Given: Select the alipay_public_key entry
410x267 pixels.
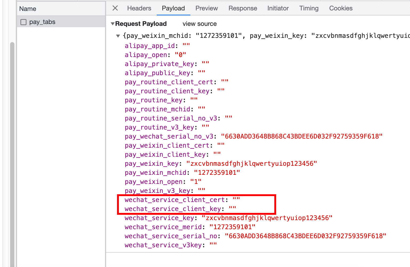Looking at the screenshot, I should pyautogui.click(x=165, y=73).
